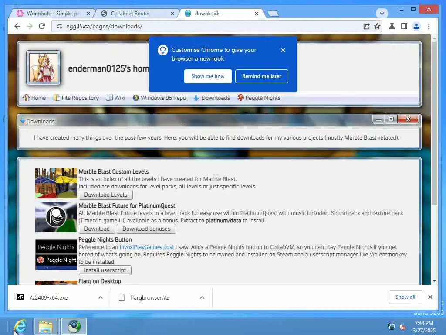446x335 pixels.
Task: Open Downloads nav link
Action: [212, 98]
